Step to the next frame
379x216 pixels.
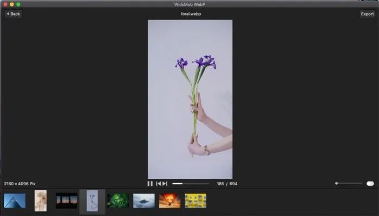165,184
